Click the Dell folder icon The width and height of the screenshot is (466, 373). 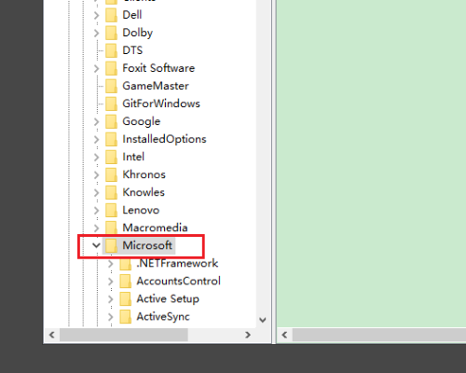point(111,15)
